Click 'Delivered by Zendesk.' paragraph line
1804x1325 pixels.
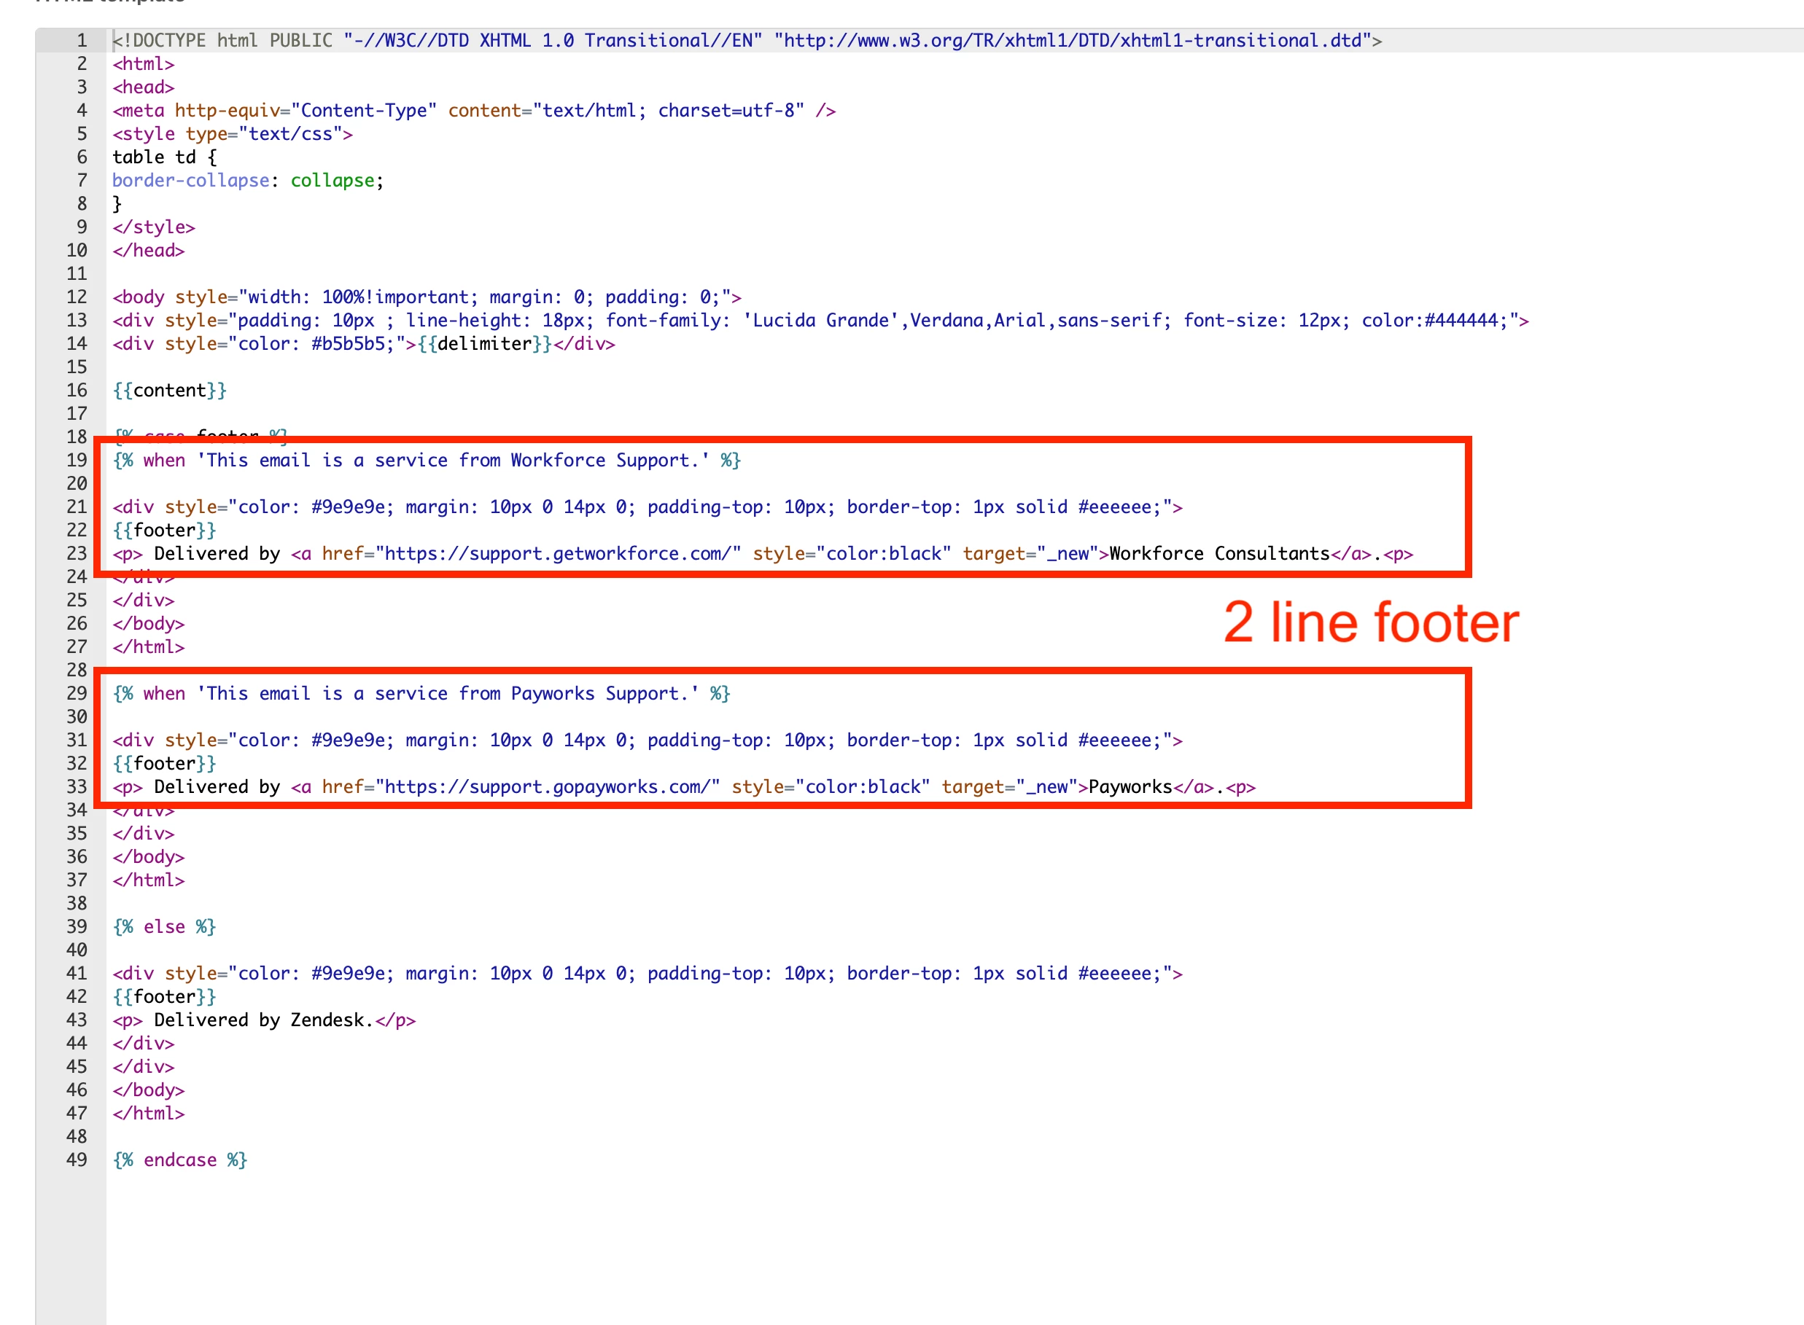[263, 1020]
